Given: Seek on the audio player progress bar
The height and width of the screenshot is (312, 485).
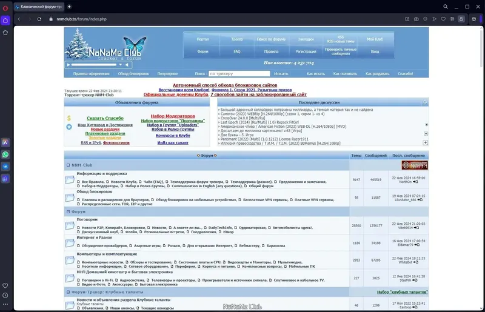Looking at the screenshot, I should click(x=94, y=65).
